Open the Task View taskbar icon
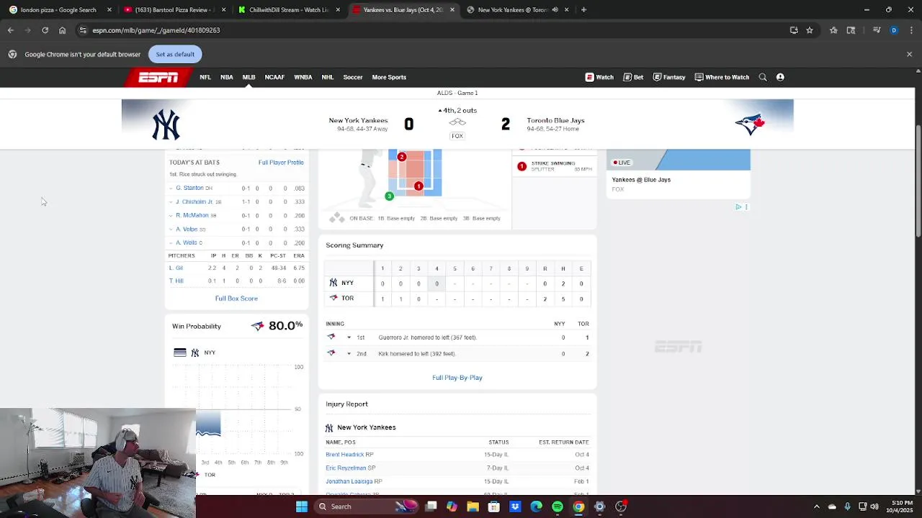 pos(431,506)
